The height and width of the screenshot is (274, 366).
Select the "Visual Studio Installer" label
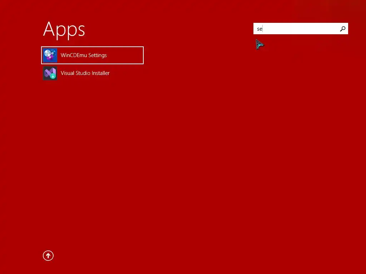click(85, 73)
